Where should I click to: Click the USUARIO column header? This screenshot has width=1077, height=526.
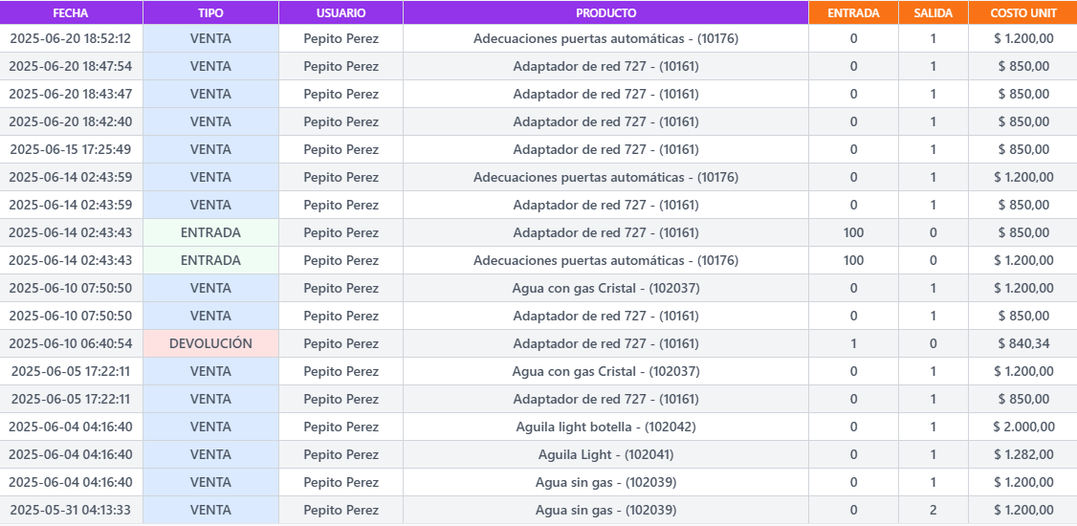pyautogui.click(x=341, y=13)
